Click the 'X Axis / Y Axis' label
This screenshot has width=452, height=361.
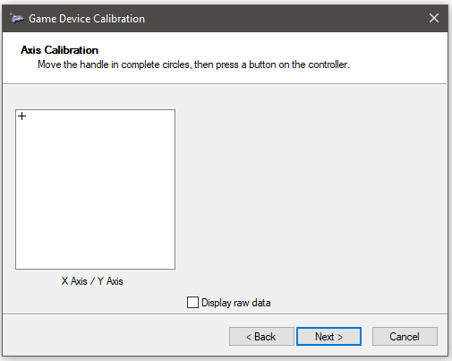92,281
